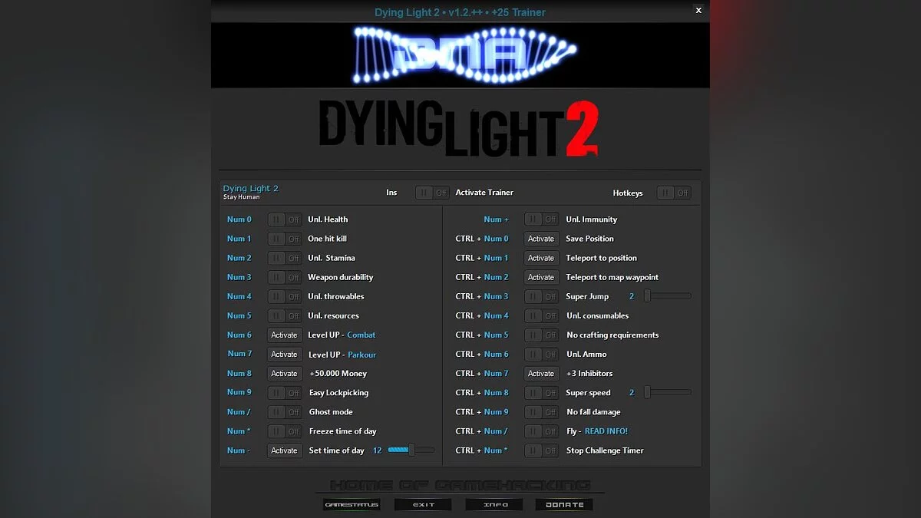The width and height of the screenshot is (921, 518).
Task: Toggle One hit kill on
Action: point(284,238)
